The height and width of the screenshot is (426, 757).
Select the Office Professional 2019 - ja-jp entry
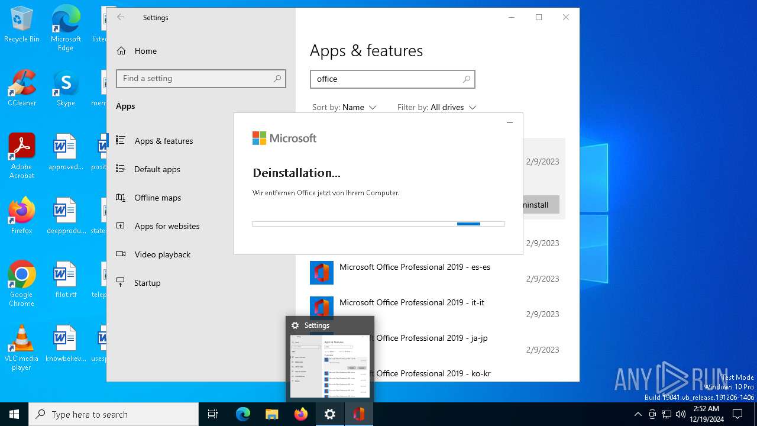(432, 338)
